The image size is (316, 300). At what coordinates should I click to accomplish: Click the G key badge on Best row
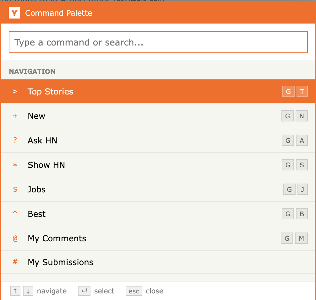(288, 214)
